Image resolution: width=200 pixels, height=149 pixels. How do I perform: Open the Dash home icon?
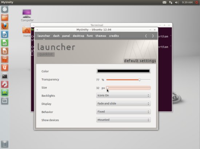pyautogui.click(x=5, y=9)
